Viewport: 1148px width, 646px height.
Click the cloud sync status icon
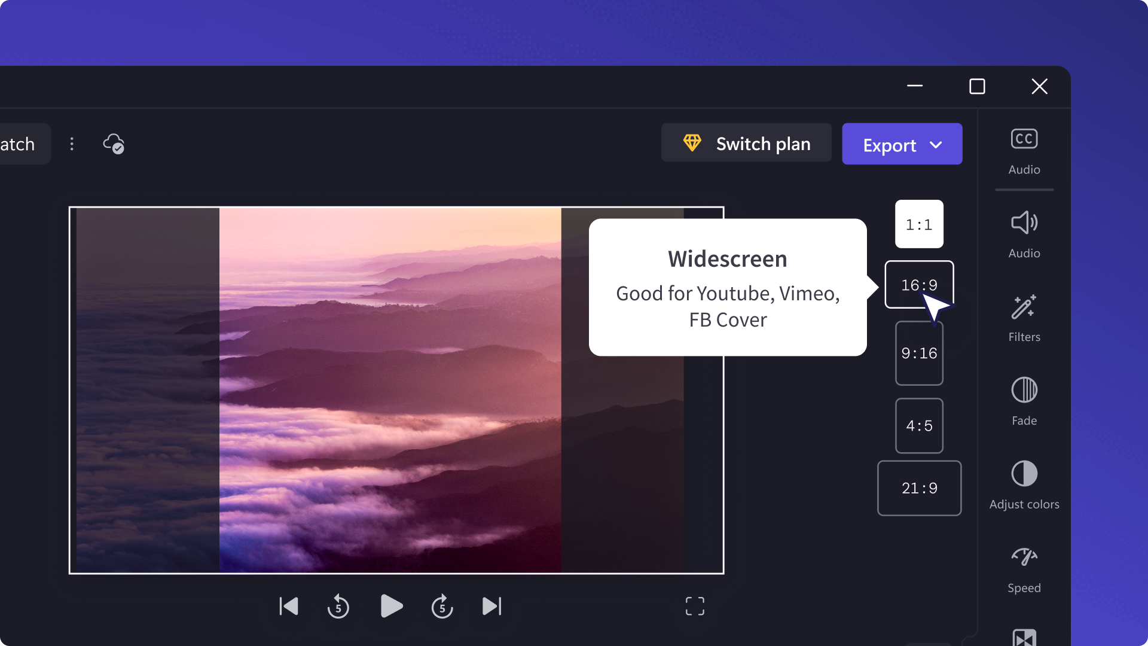point(114,144)
